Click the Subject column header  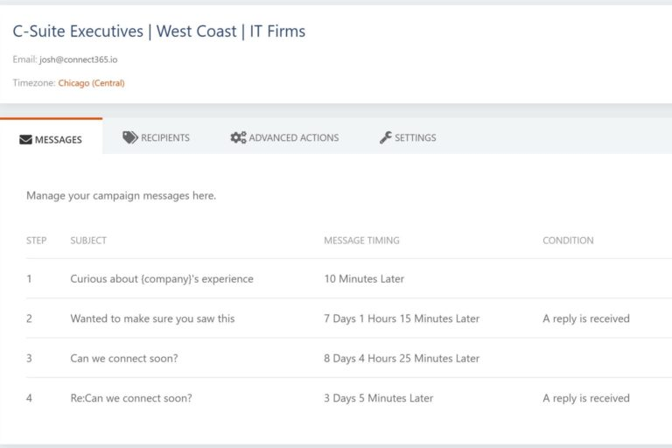pos(88,241)
